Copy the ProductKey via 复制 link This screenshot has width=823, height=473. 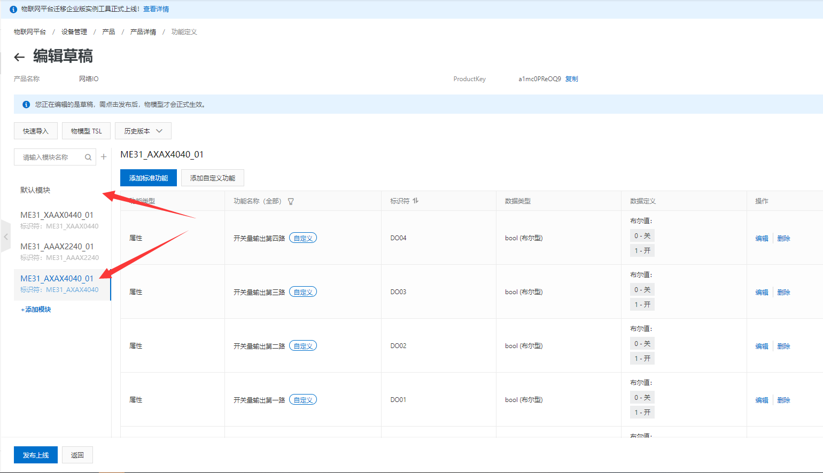[571, 79]
